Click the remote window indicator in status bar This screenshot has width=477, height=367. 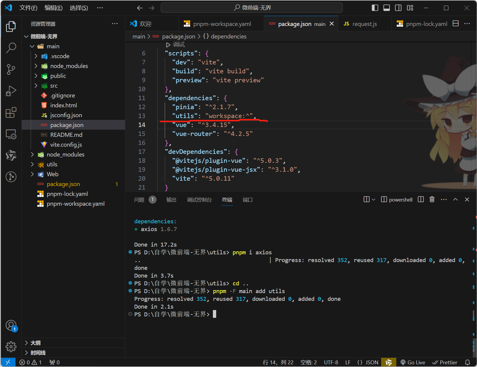[8, 362]
